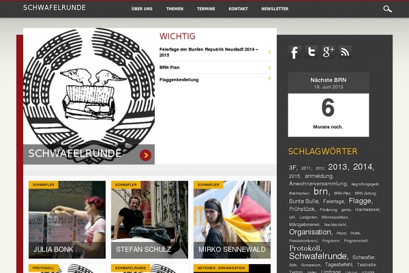Select the 2014 tag
Screen dimensions: 409x273
click(363, 167)
